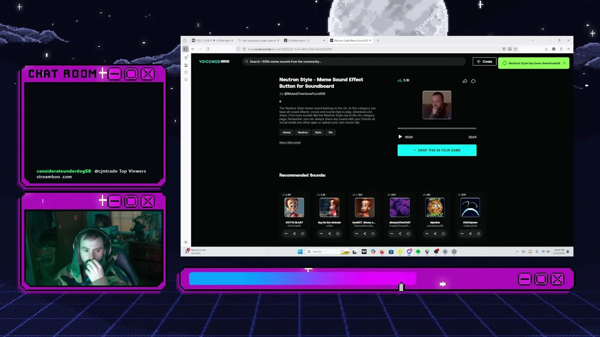Click Drop This In Your Game button
The image size is (600, 337).
pos(437,150)
